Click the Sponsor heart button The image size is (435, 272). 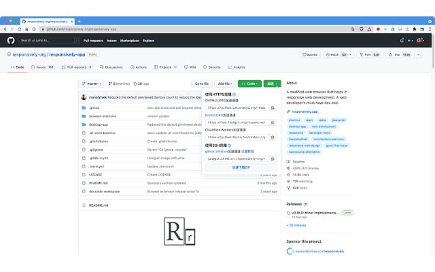tap(311, 54)
